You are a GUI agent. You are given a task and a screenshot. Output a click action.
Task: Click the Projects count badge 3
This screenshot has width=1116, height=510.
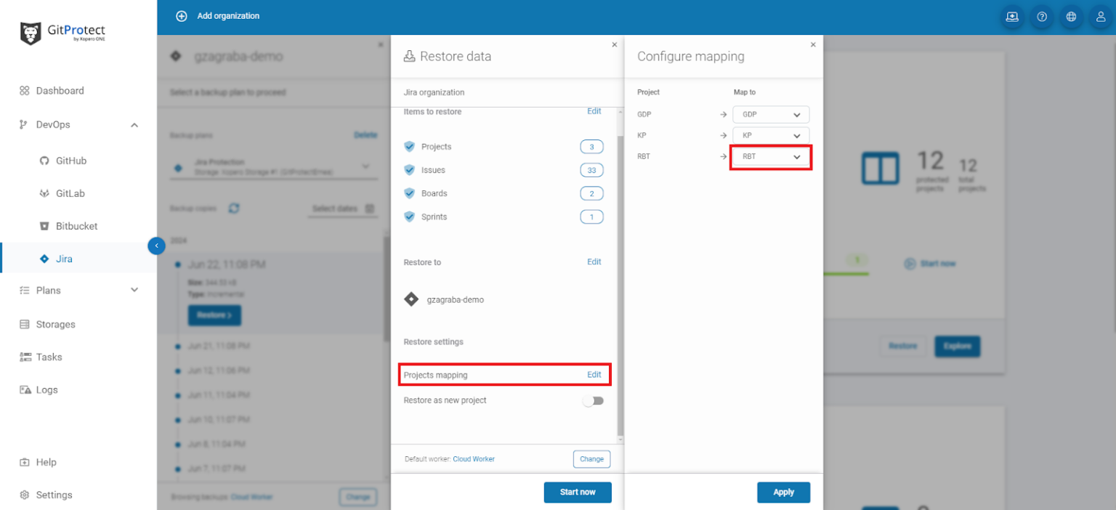point(591,147)
